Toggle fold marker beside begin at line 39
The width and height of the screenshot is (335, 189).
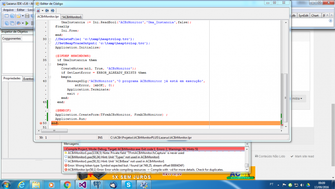point(50,77)
